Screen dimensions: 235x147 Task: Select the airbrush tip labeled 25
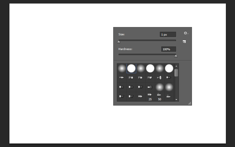click(x=150, y=97)
